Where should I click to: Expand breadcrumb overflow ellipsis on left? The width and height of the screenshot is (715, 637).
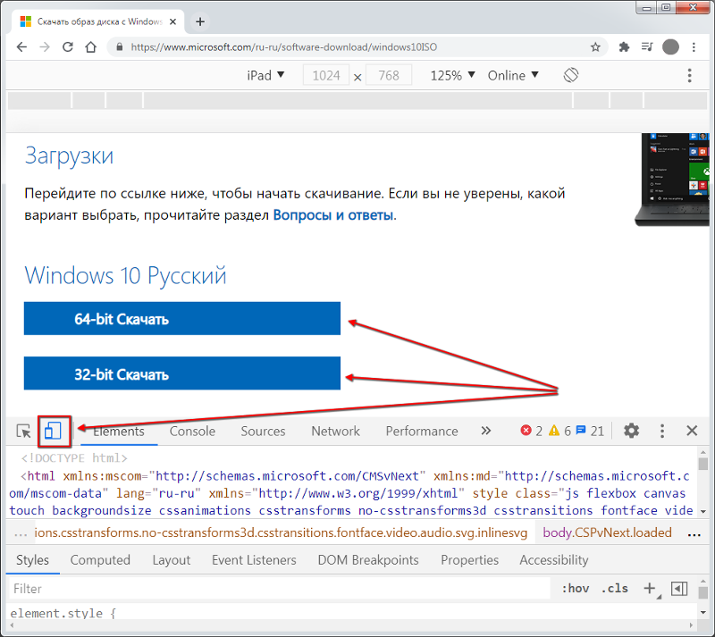[21, 533]
